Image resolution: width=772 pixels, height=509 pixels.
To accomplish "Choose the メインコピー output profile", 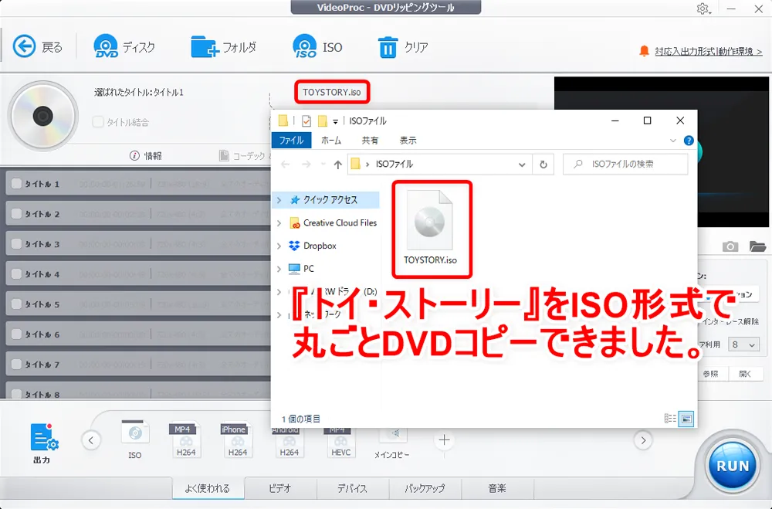I will (392, 443).
